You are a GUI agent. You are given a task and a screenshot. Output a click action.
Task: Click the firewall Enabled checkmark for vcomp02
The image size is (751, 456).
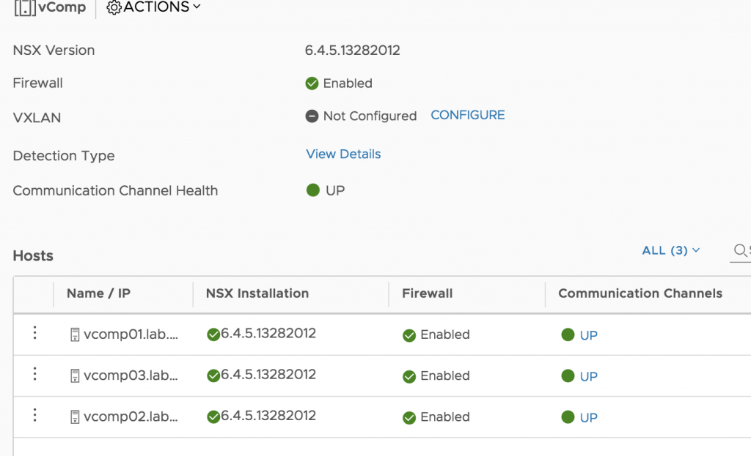[x=409, y=418]
